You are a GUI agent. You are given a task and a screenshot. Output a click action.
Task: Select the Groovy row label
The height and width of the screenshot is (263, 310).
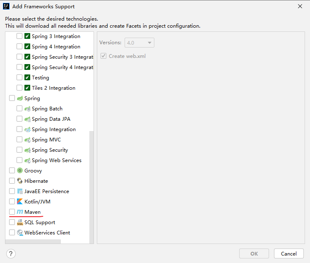point(33,171)
